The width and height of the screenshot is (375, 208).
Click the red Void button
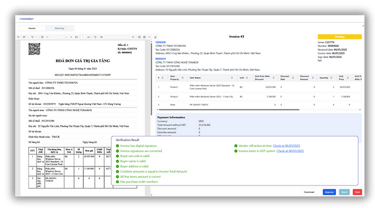pyautogui.click(x=357, y=192)
